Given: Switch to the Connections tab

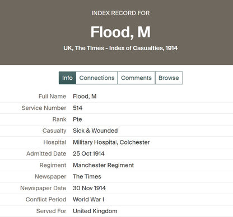Looking at the screenshot, I should tap(97, 78).
